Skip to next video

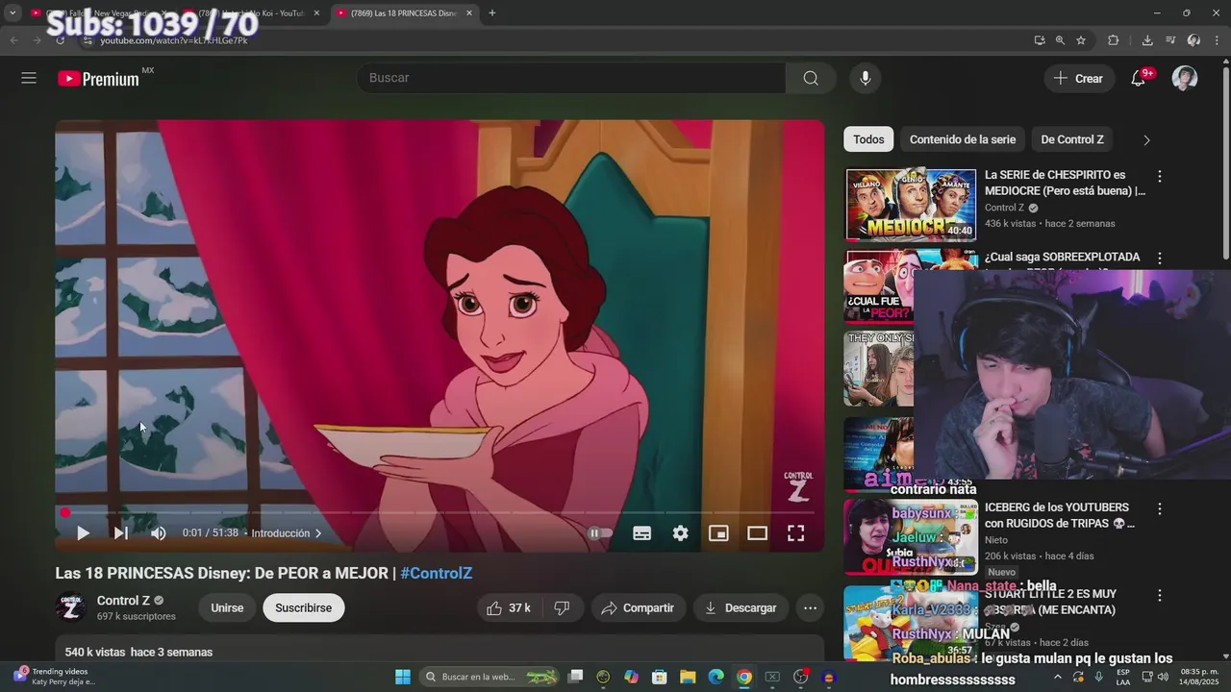[120, 533]
